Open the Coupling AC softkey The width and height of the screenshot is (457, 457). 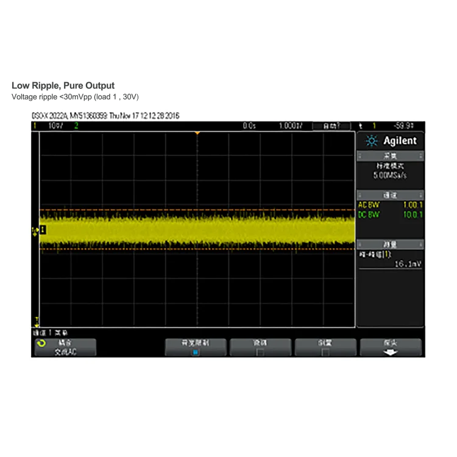point(65,347)
